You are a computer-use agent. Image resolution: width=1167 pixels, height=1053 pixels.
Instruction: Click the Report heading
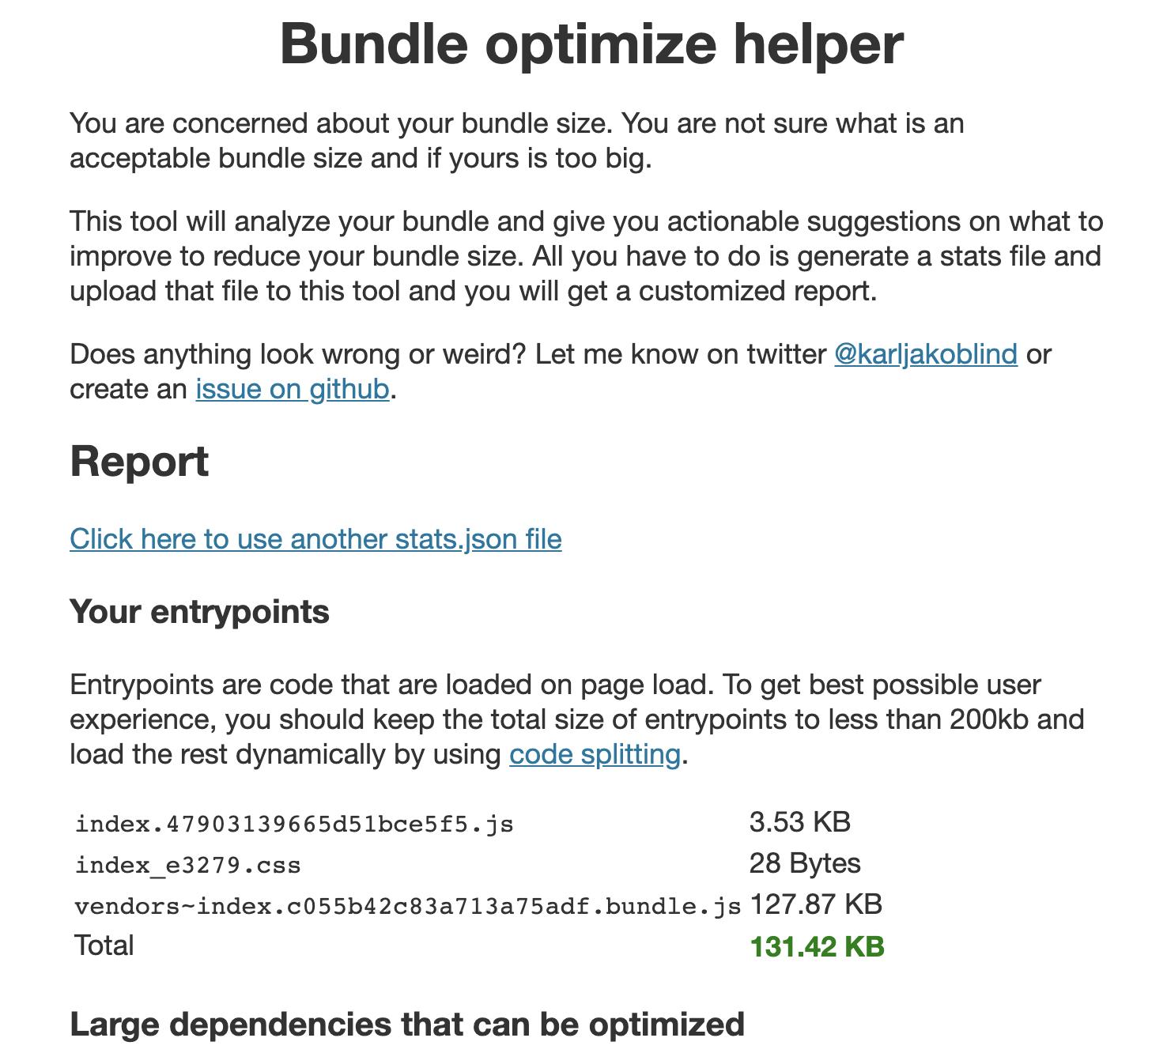(x=139, y=461)
